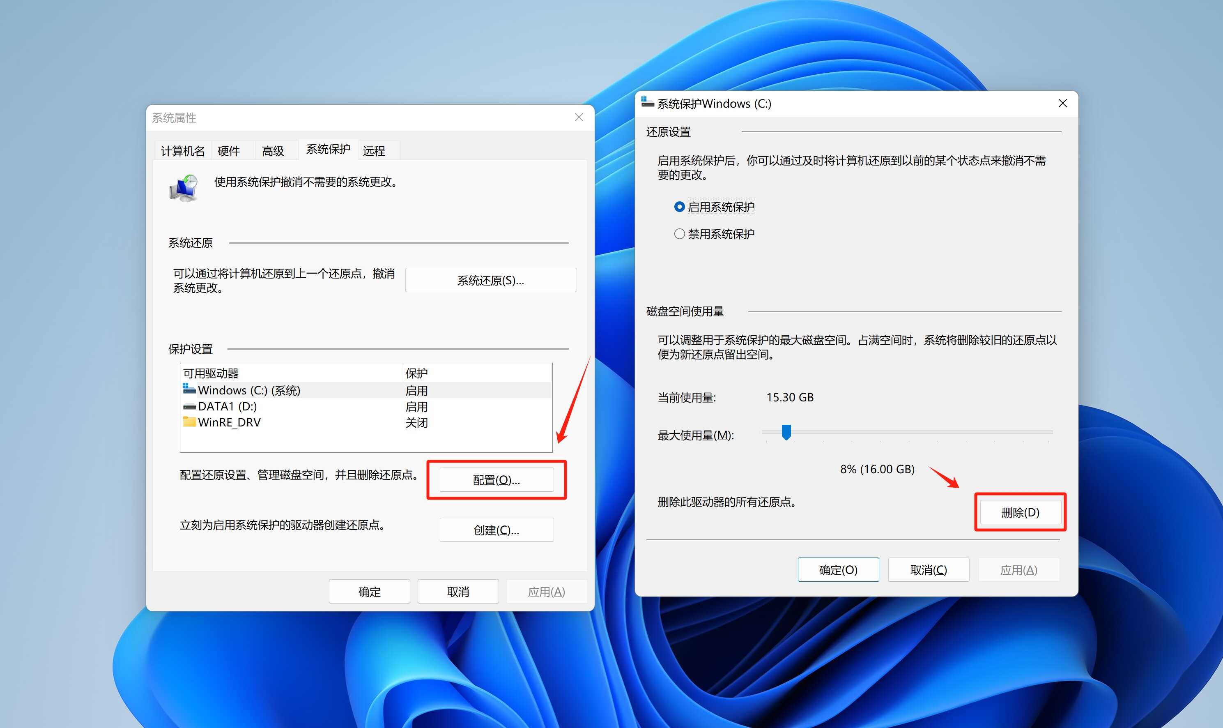
Task: Click 应用(A) in protection dialog
Action: click(x=1018, y=569)
